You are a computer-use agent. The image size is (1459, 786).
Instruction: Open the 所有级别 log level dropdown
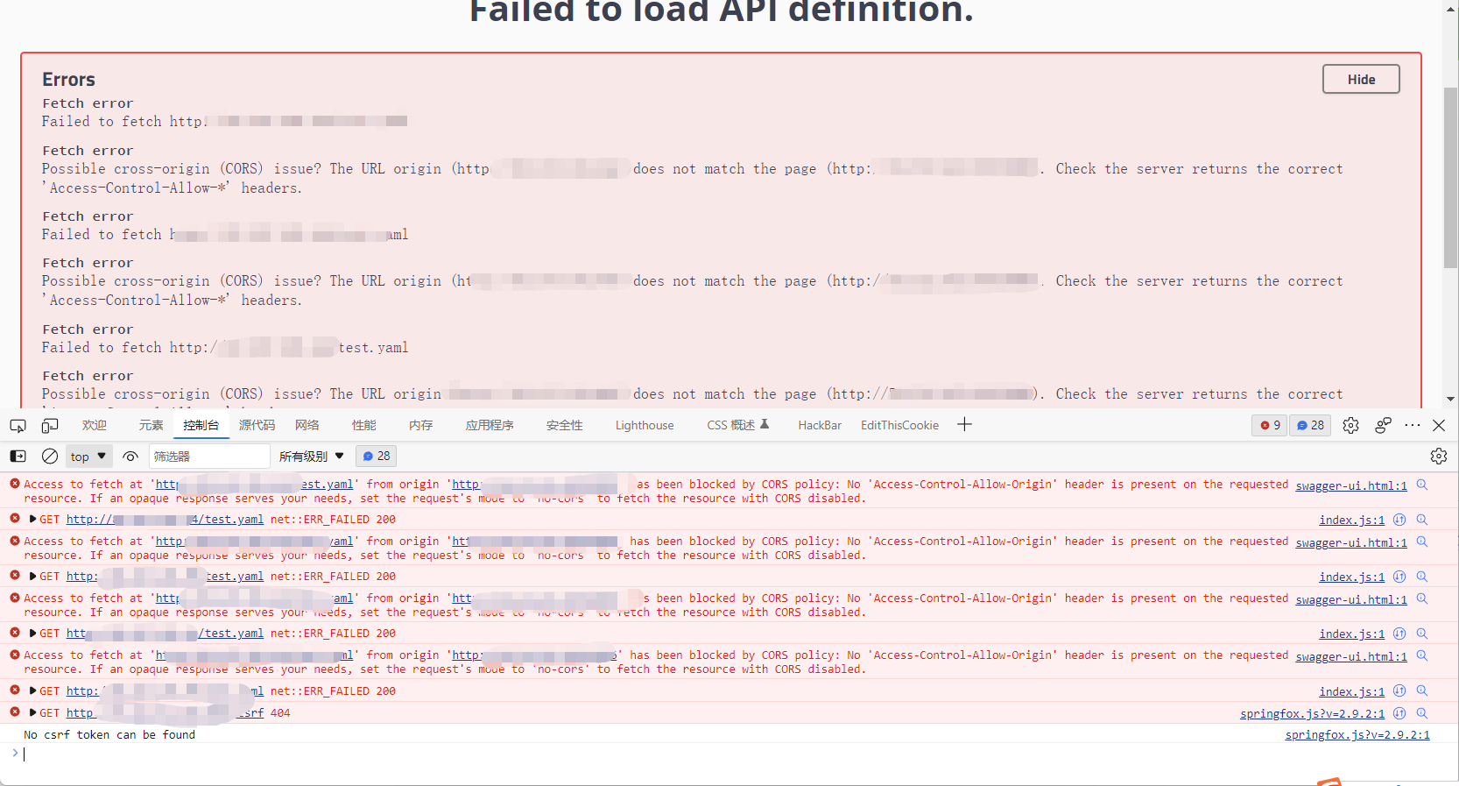coord(312,457)
